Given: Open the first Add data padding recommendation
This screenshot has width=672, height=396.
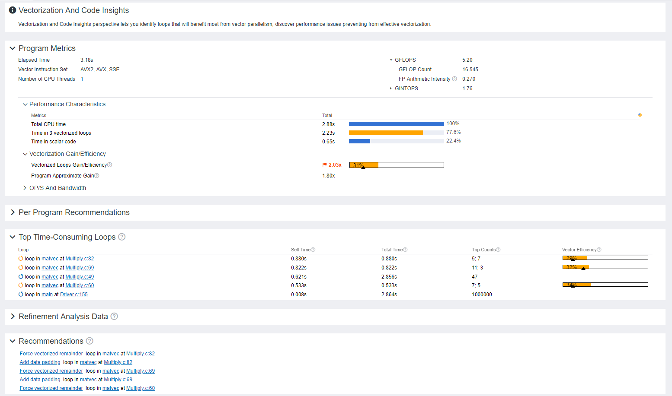Looking at the screenshot, I should pos(40,362).
